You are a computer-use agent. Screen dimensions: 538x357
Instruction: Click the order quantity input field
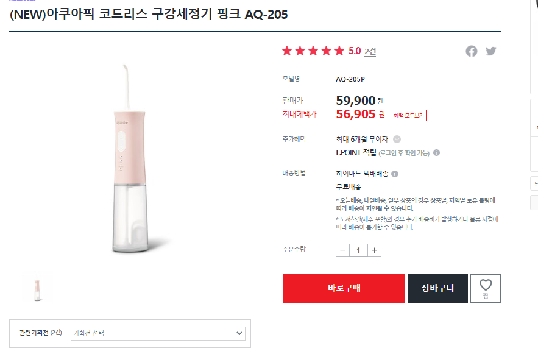pyautogui.click(x=358, y=250)
